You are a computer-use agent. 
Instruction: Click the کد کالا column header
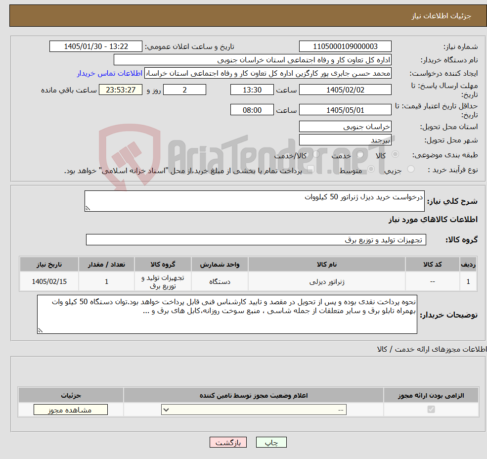tap(432, 264)
